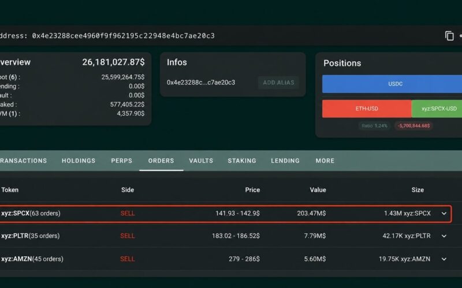Sort by the Side column header
This screenshot has width=462, height=288.
click(x=128, y=190)
